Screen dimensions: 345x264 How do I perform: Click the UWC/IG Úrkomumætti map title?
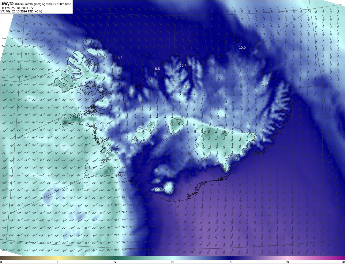tap(36, 4)
